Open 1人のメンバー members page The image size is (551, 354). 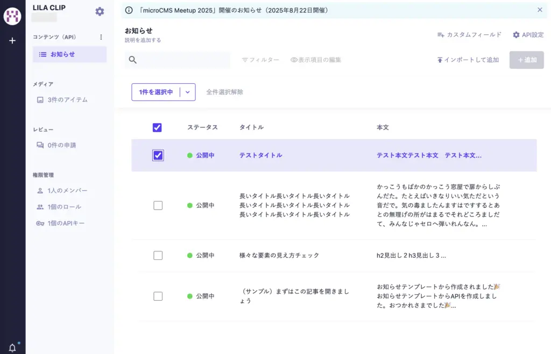point(62,191)
